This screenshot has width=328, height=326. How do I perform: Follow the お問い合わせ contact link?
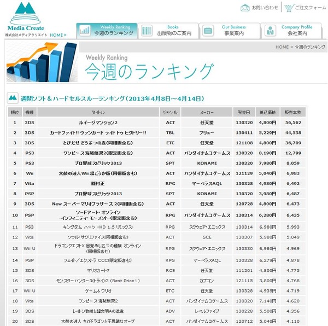pyautogui.click(x=265, y=8)
